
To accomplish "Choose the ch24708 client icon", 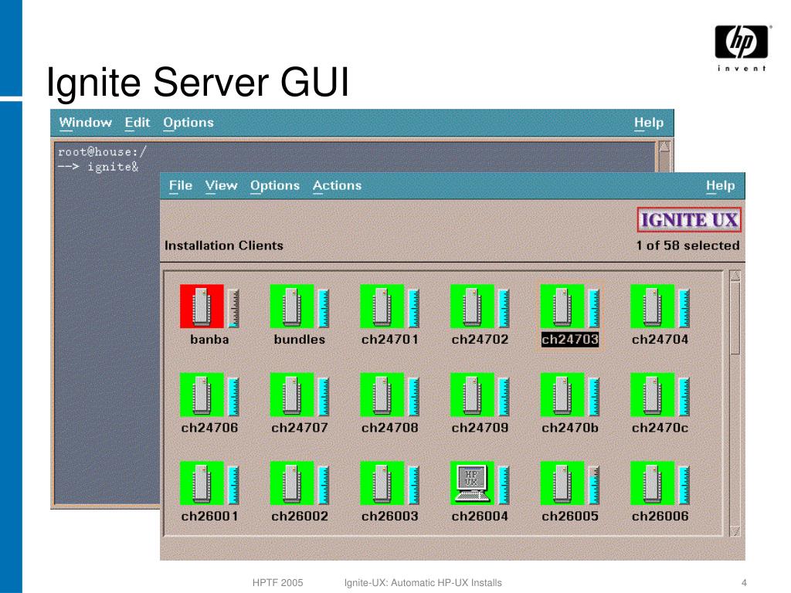I will coord(382,395).
